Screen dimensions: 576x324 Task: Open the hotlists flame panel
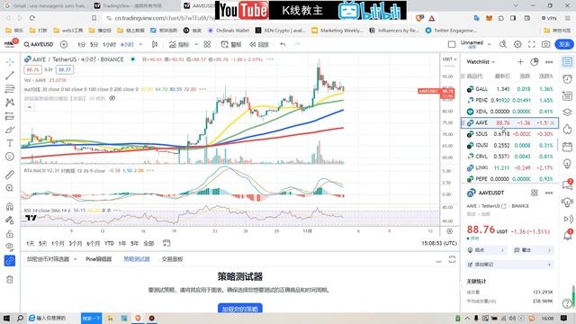pyautogui.click(x=568, y=130)
